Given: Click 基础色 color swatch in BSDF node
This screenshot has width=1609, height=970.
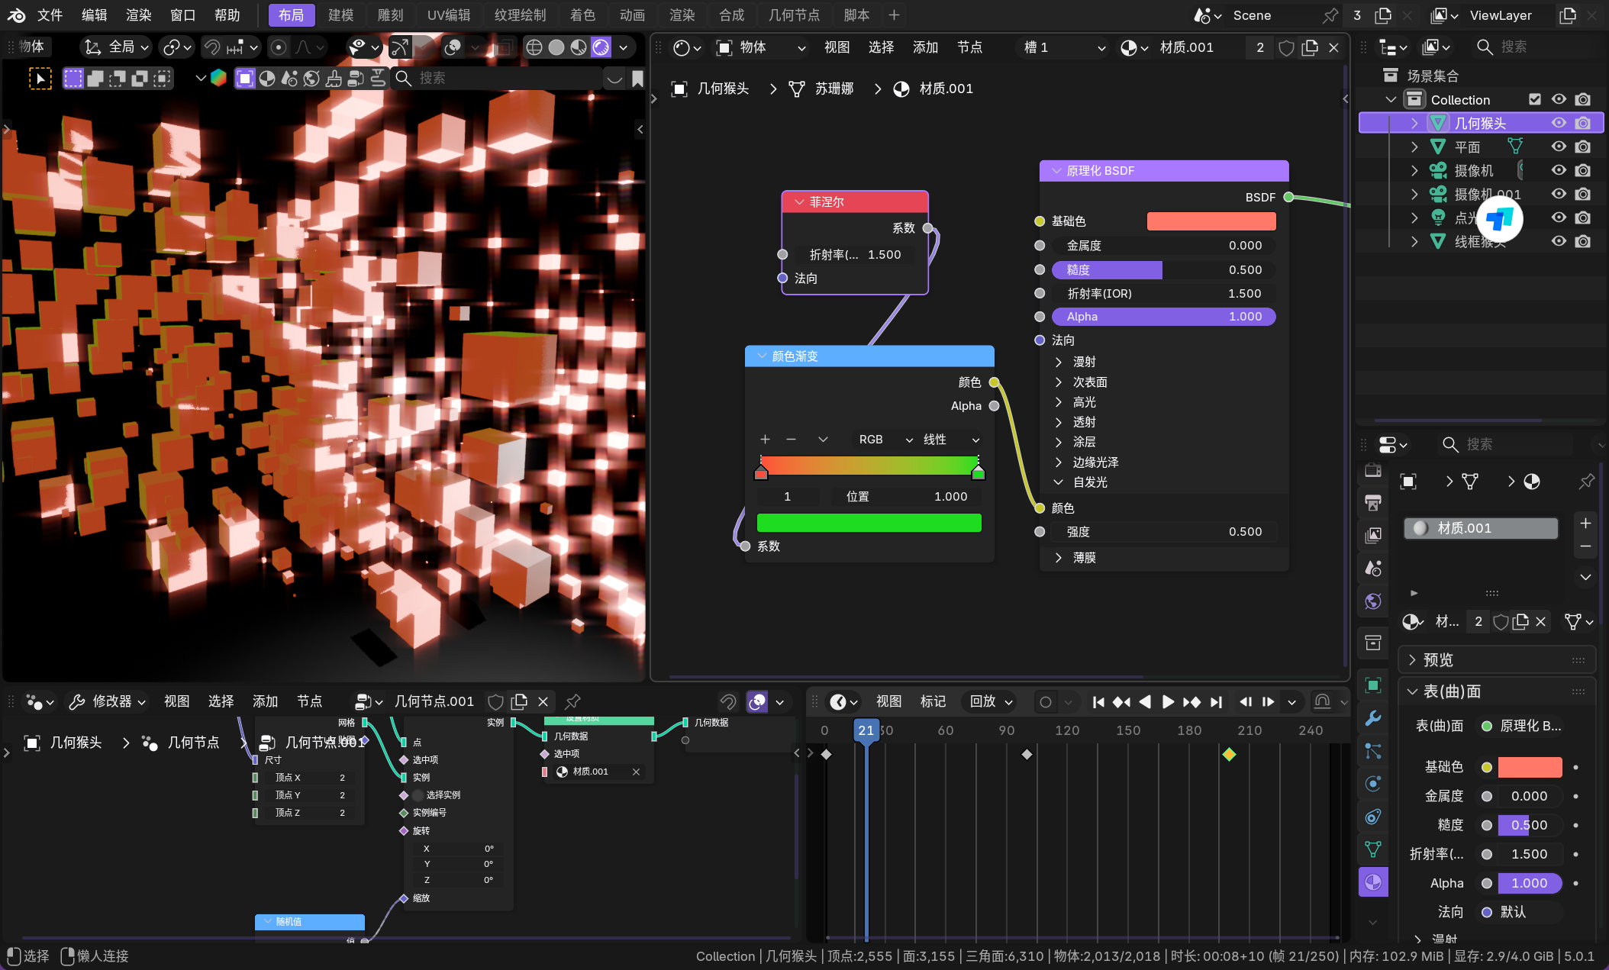Looking at the screenshot, I should pyautogui.click(x=1211, y=221).
